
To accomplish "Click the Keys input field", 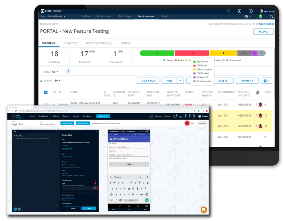I will pyautogui.click(x=77, y=188).
